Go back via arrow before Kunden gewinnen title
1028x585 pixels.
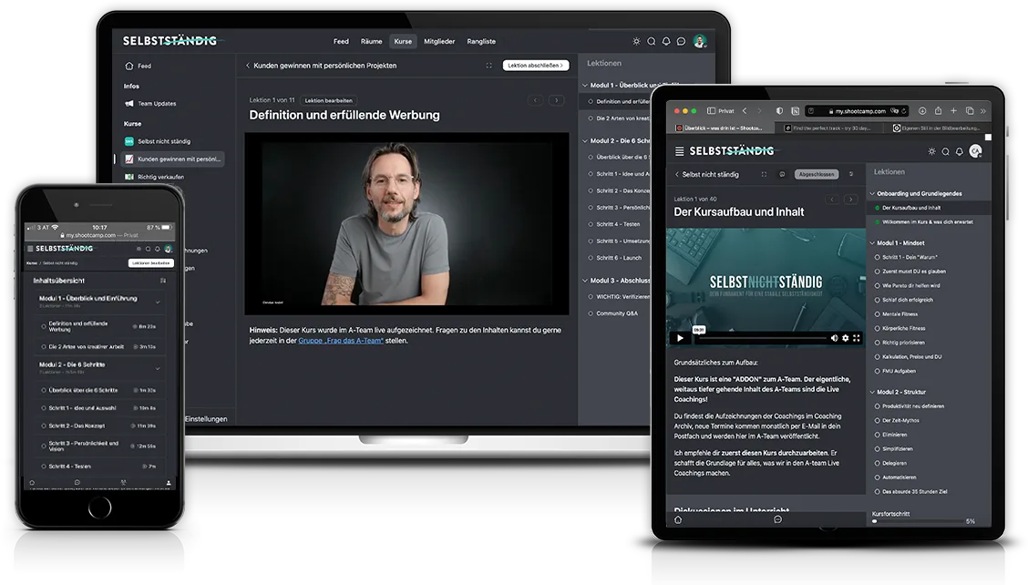[x=248, y=66]
